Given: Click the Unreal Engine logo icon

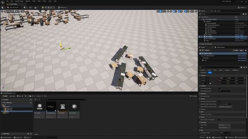Looking at the screenshot, I should pos(3,3).
